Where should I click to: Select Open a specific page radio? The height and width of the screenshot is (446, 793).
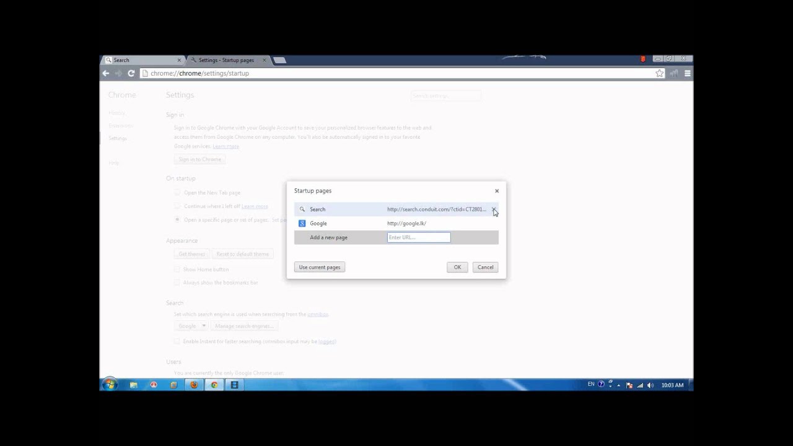point(178,219)
